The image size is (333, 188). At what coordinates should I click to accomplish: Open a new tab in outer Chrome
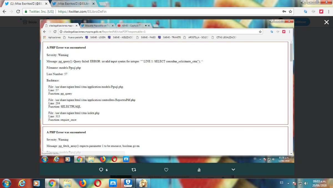point(102,4)
